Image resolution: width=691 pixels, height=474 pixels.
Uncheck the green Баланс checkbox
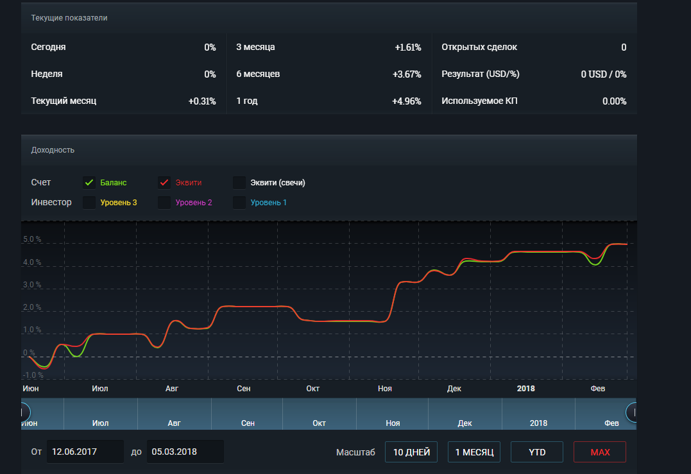point(89,183)
